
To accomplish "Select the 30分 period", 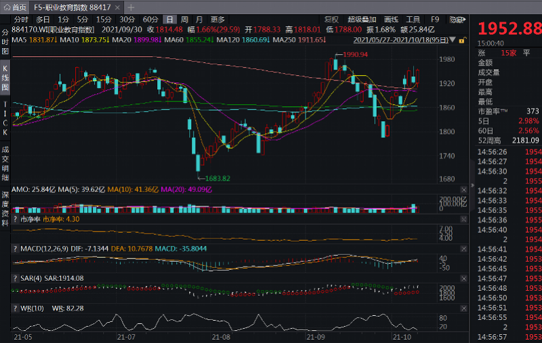I will 127,20.
